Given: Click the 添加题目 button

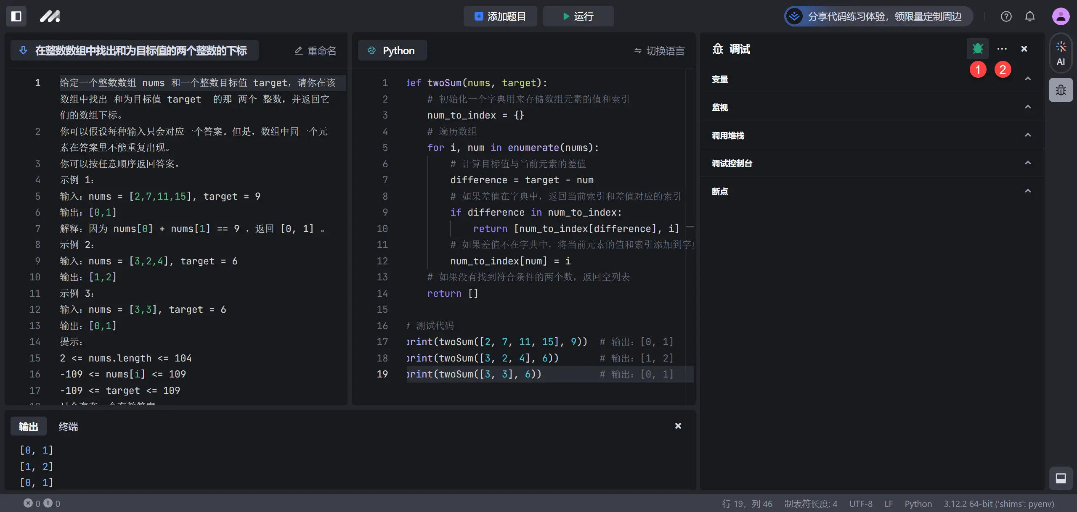Looking at the screenshot, I should (x=500, y=16).
